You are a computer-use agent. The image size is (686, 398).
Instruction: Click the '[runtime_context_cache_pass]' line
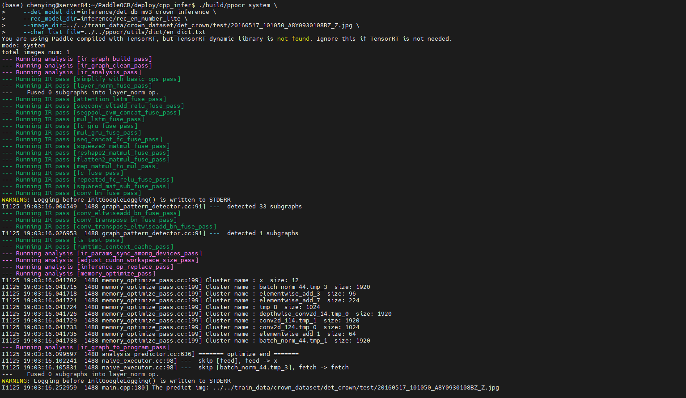[88, 247]
